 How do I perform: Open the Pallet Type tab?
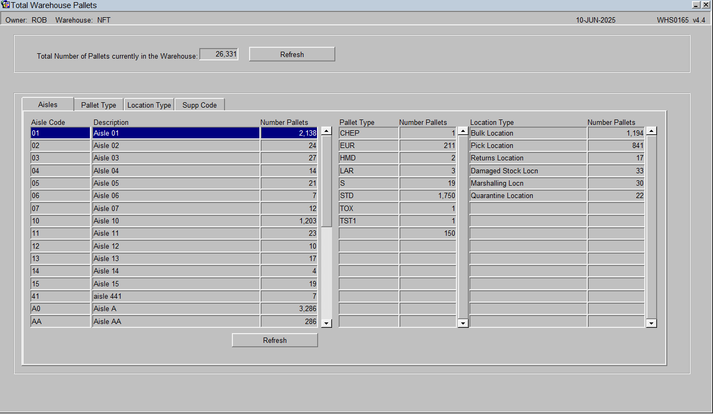98,105
